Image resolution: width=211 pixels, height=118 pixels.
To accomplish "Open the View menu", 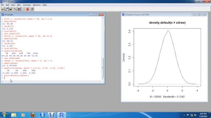I will point(13,5).
